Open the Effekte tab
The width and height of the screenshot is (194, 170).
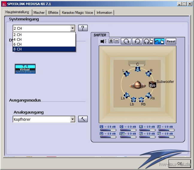[x=53, y=13]
